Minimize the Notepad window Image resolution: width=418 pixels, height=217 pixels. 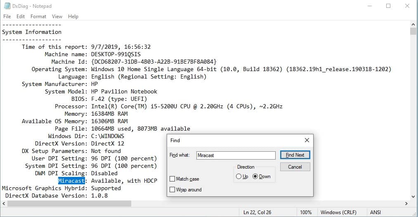click(370, 6)
